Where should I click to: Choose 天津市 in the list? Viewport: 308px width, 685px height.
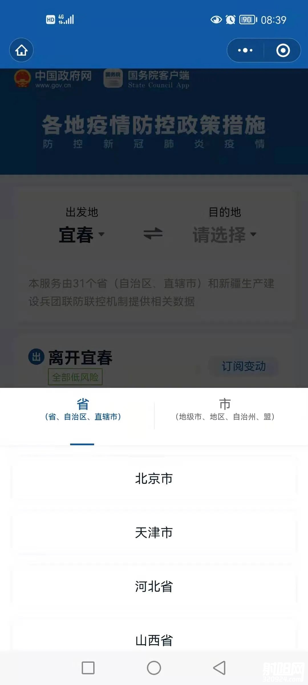(x=154, y=533)
